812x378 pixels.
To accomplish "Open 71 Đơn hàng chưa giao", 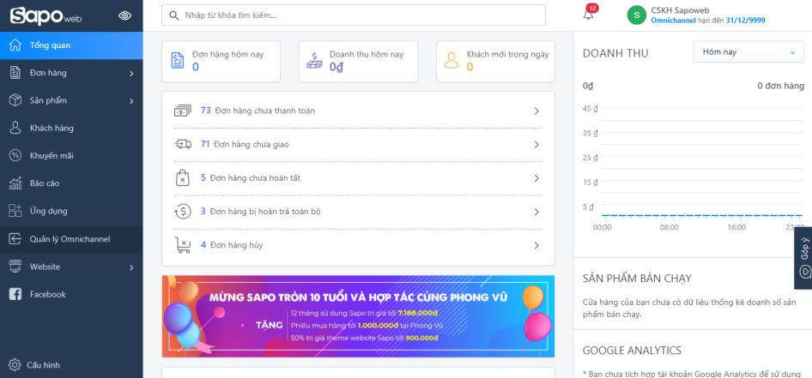I will coord(358,144).
